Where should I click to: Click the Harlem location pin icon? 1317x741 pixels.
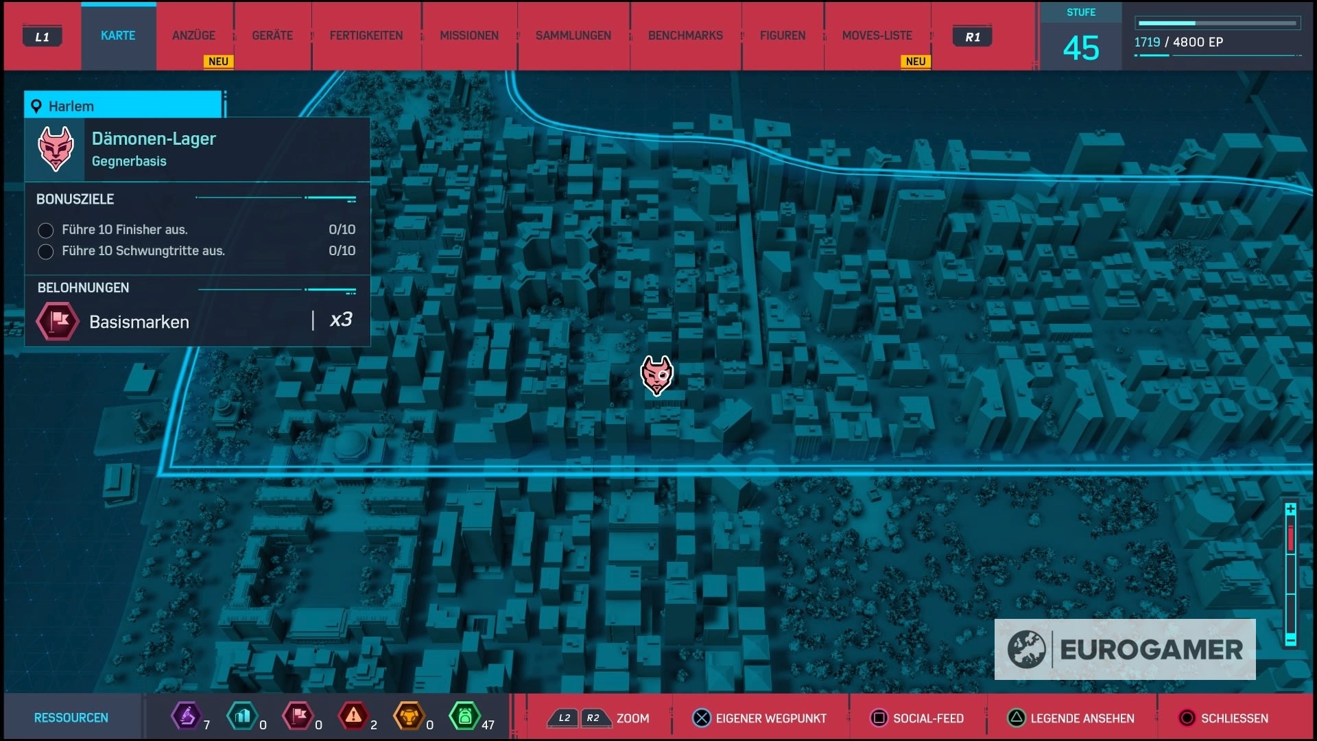point(36,106)
